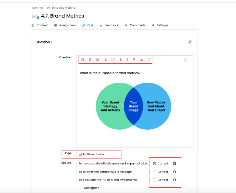Add a new answer option
This screenshot has height=193, width=236.
pyautogui.click(x=89, y=188)
